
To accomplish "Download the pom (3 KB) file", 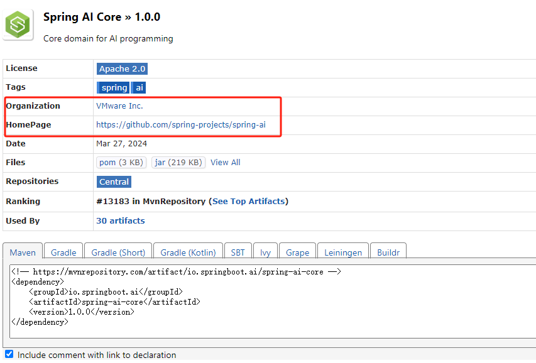I will click(121, 163).
